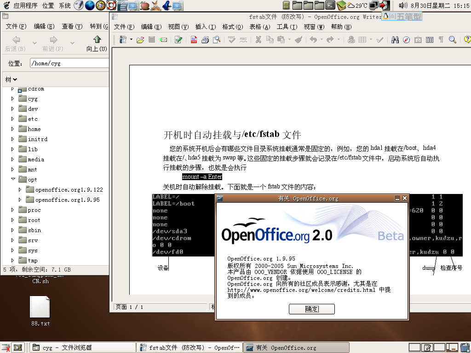Screen dimensions: 471x353
Task: Open the 88.txt file on desktop
Action: point(40,311)
